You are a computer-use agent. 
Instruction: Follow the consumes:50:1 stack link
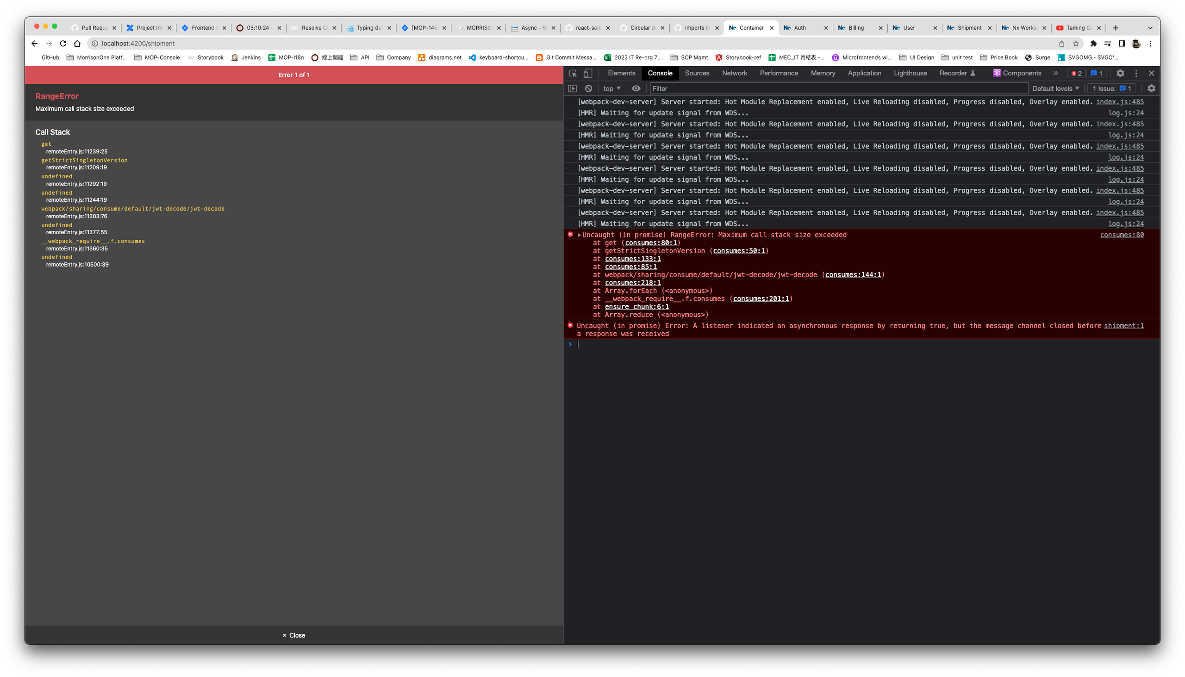tap(738, 251)
